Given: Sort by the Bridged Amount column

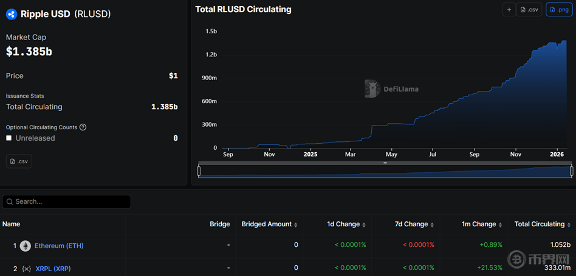Looking at the screenshot, I should click(x=269, y=224).
